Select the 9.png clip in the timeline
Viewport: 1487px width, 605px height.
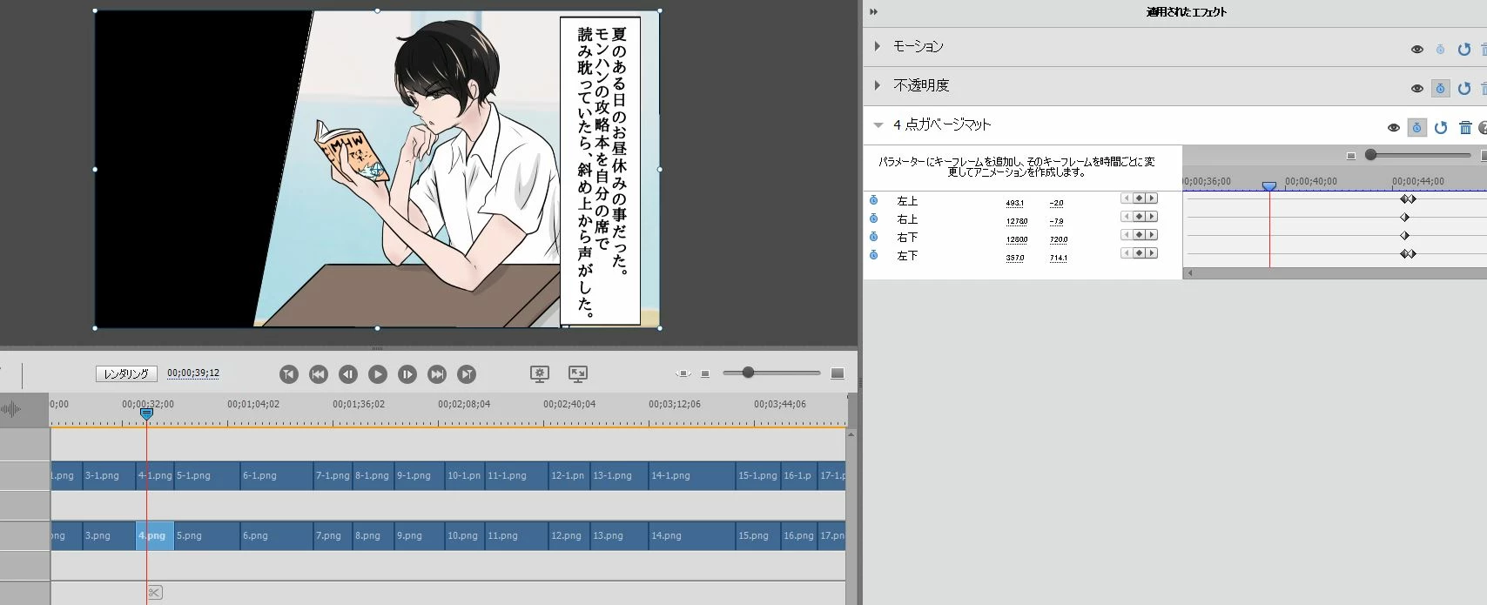click(x=420, y=535)
